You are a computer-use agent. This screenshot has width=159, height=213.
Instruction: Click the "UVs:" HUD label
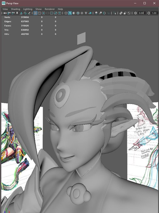7,34
